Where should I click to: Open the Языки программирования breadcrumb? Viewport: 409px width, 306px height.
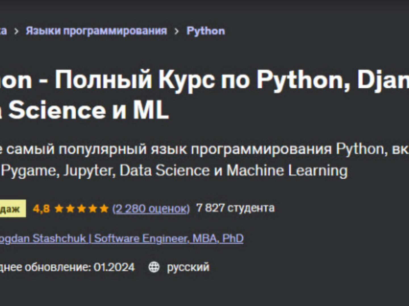click(x=96, y=31)
